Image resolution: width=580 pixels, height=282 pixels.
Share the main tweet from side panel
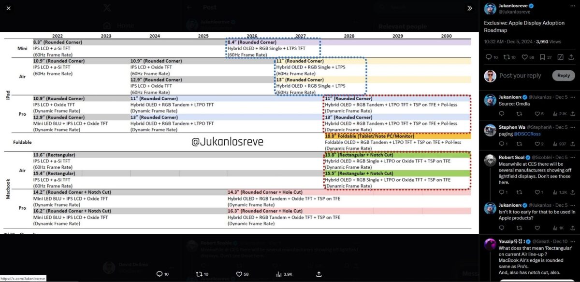coord(571,57)
